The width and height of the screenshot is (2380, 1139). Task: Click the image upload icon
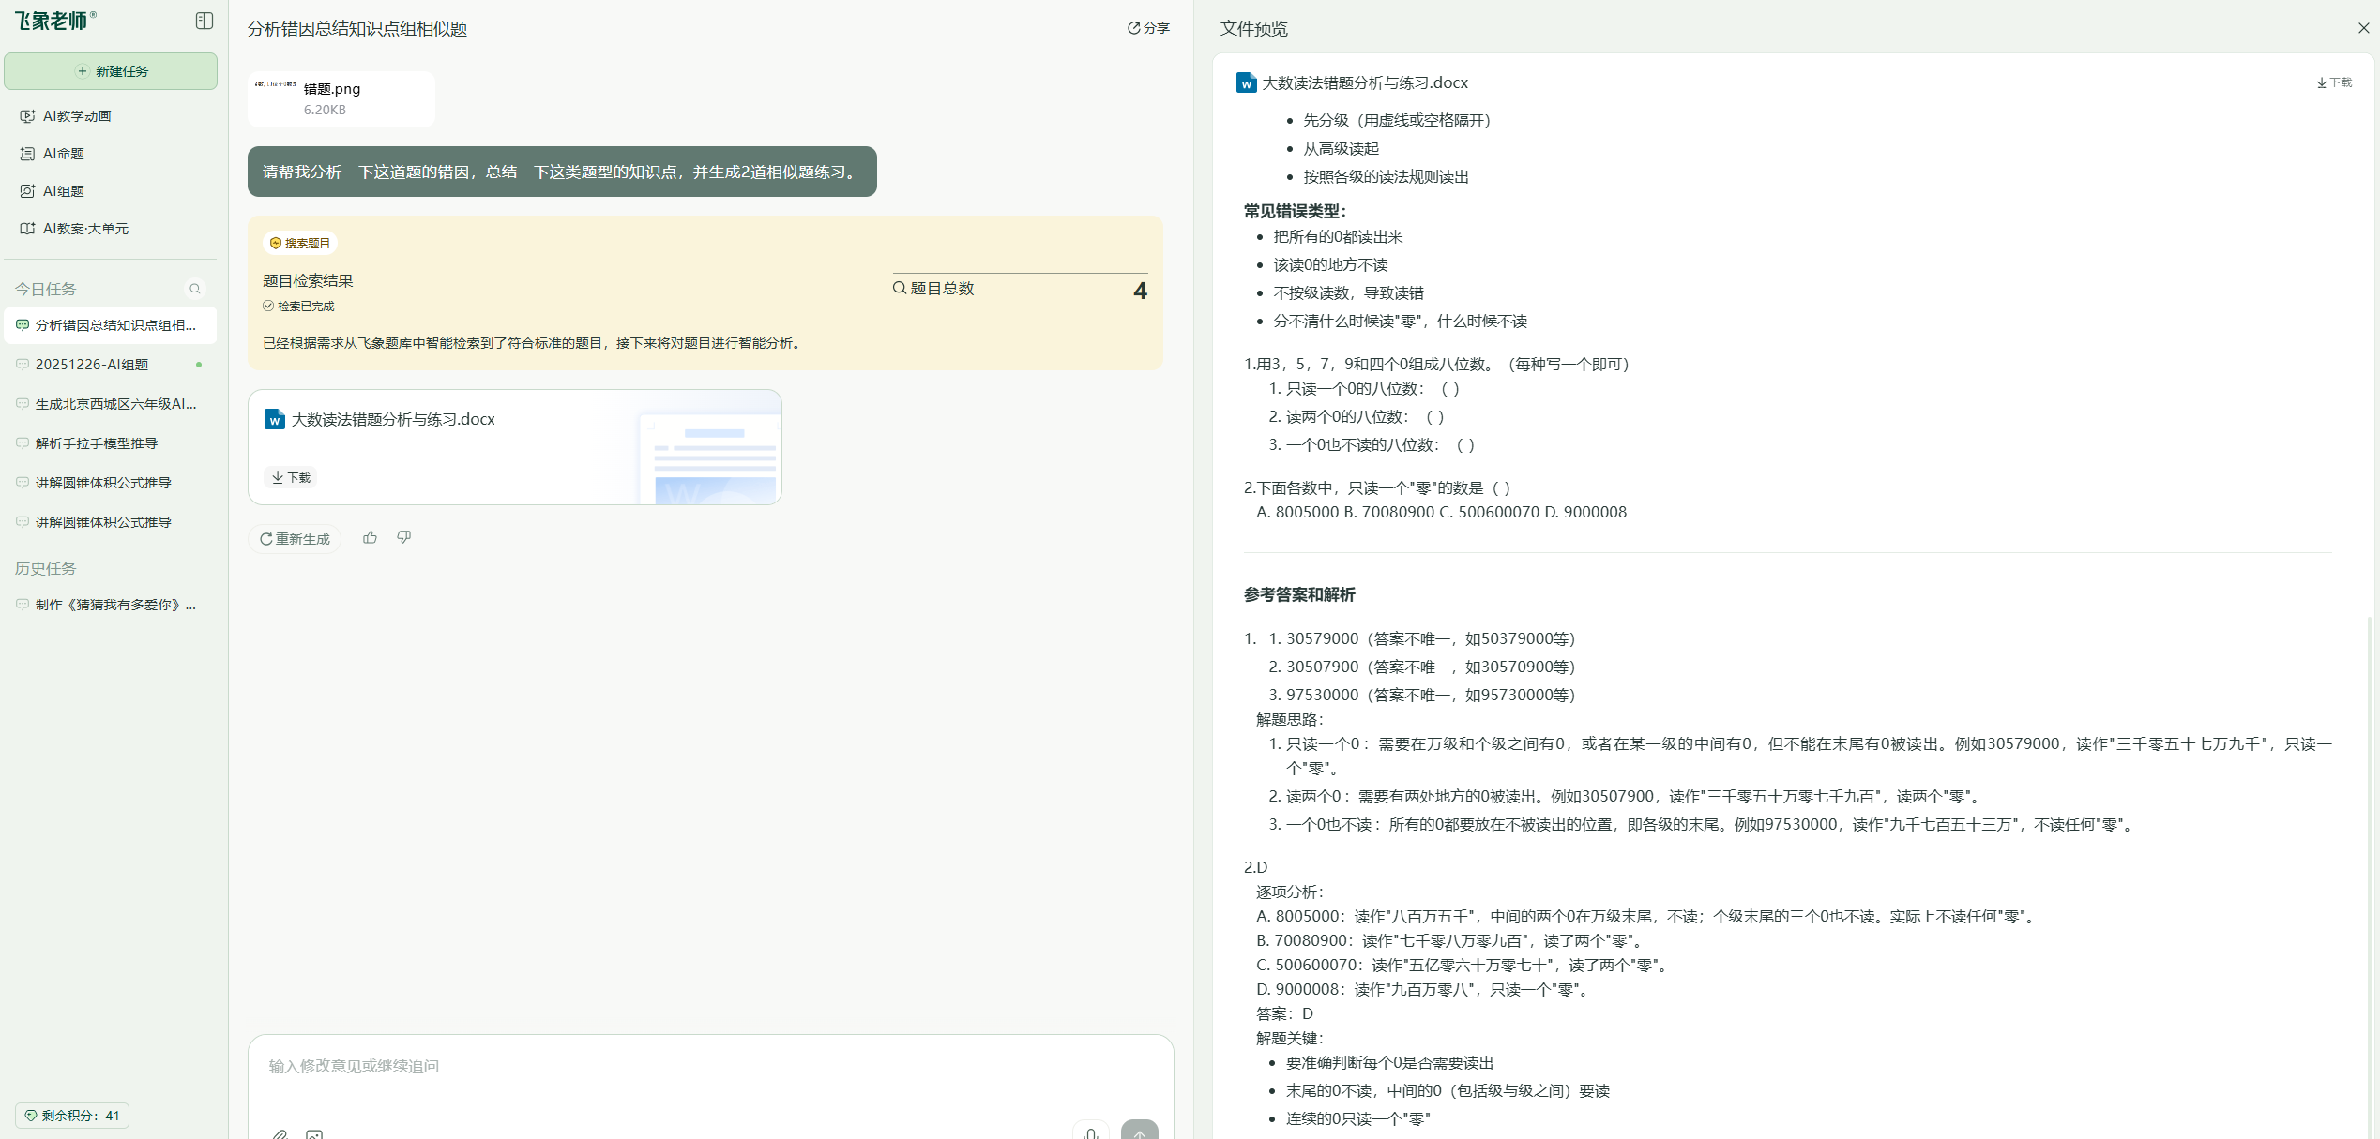click(314, 1133)
